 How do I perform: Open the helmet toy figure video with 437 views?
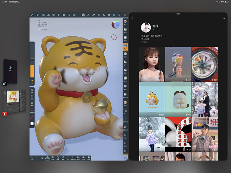point(178,64)
